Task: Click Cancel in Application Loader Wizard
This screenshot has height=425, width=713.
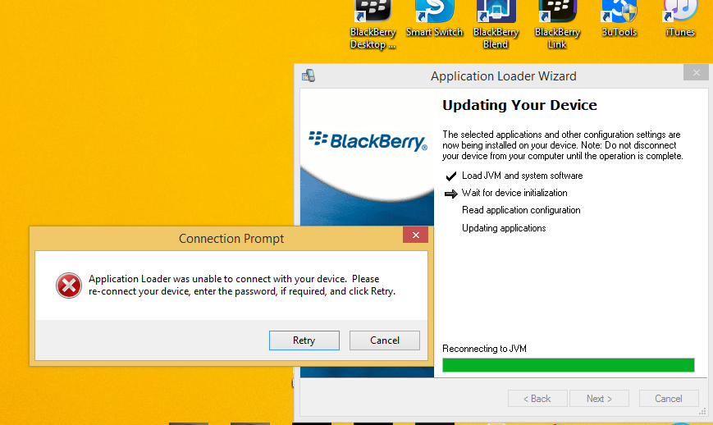Action: point(669,399)
